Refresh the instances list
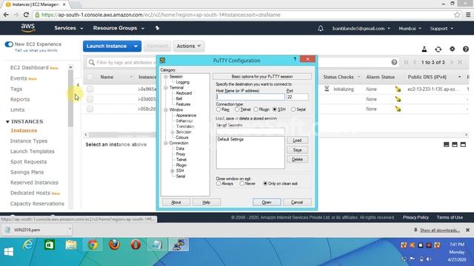The width and height of the screenshot is (474, 266). (438, 50)
